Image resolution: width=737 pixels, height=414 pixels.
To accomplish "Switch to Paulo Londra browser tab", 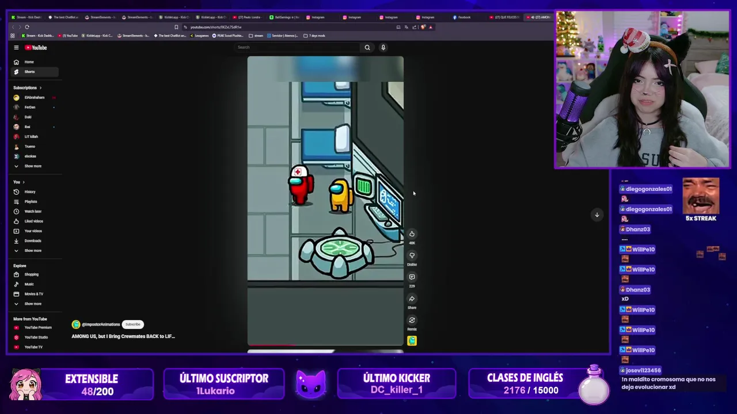I will [x=248, y=17].
